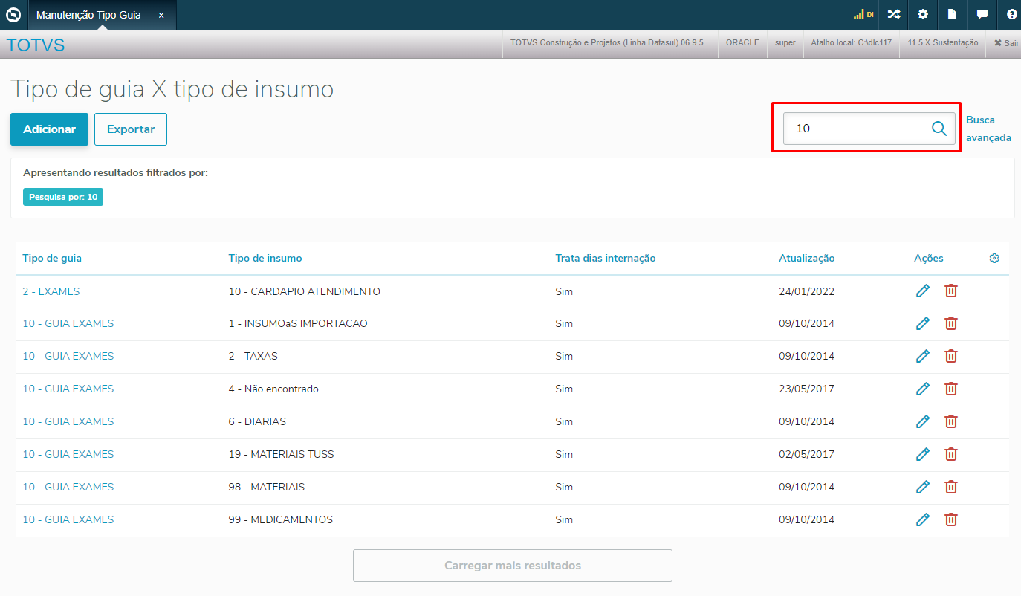Image resolution: width=1021 pixels, height=596 pixels.
Task: Edit the INSUMOaS IMPORTACAO row
Action: click(x=923, y=323)
